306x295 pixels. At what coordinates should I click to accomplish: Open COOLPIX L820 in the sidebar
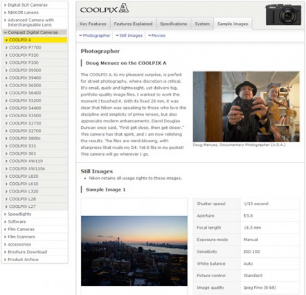pyautogui.click(x=35, y=176)
